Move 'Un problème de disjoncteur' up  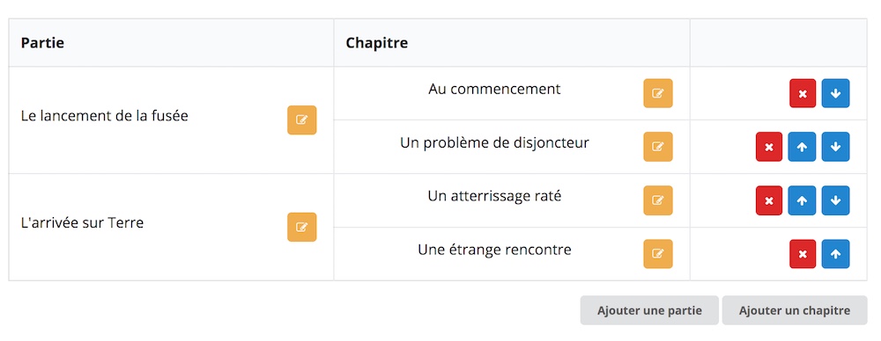[x=802, y=147]
